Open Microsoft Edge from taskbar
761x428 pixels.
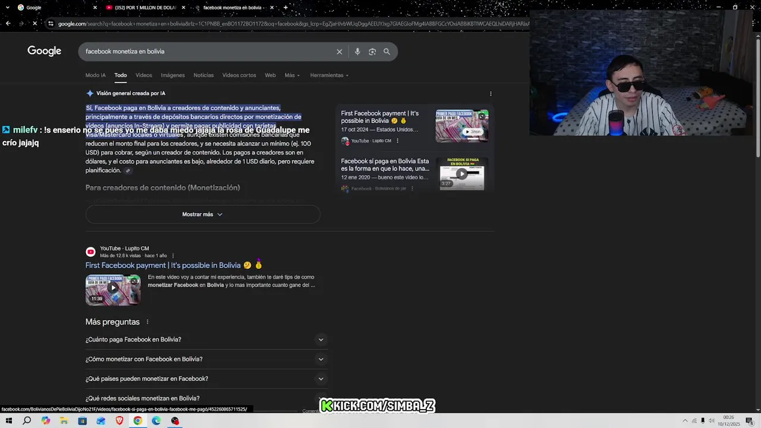(x=156, y=421)
